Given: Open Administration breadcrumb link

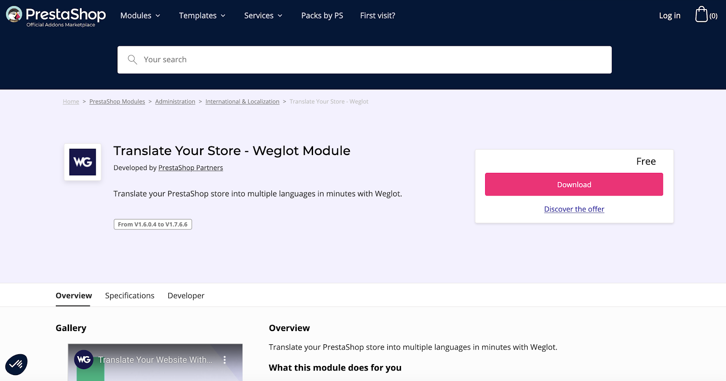Looking at the screenshot, I should click(175, 102).
